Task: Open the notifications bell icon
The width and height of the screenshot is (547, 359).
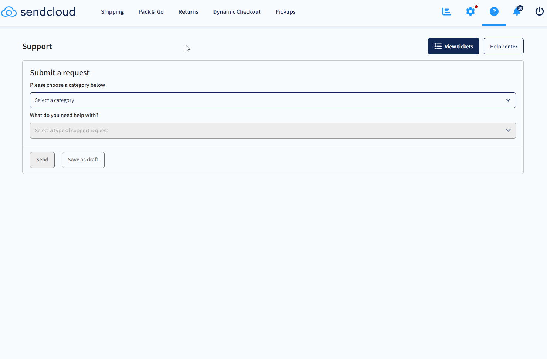Action: coord(517,12)
